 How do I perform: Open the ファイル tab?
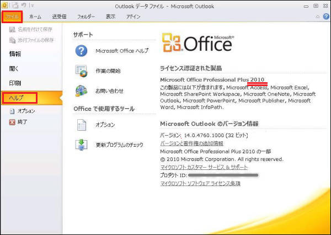12,17
